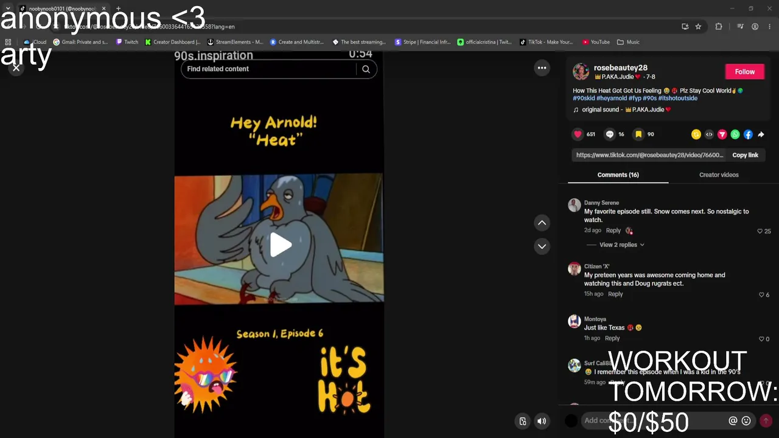779x438 pixels.
Task: Go to the next video with down arrow
Action: [542, 246]
